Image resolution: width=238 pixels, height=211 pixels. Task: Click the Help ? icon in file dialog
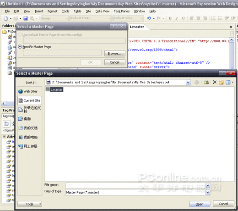pyautogui.click(x=222, y=73)
